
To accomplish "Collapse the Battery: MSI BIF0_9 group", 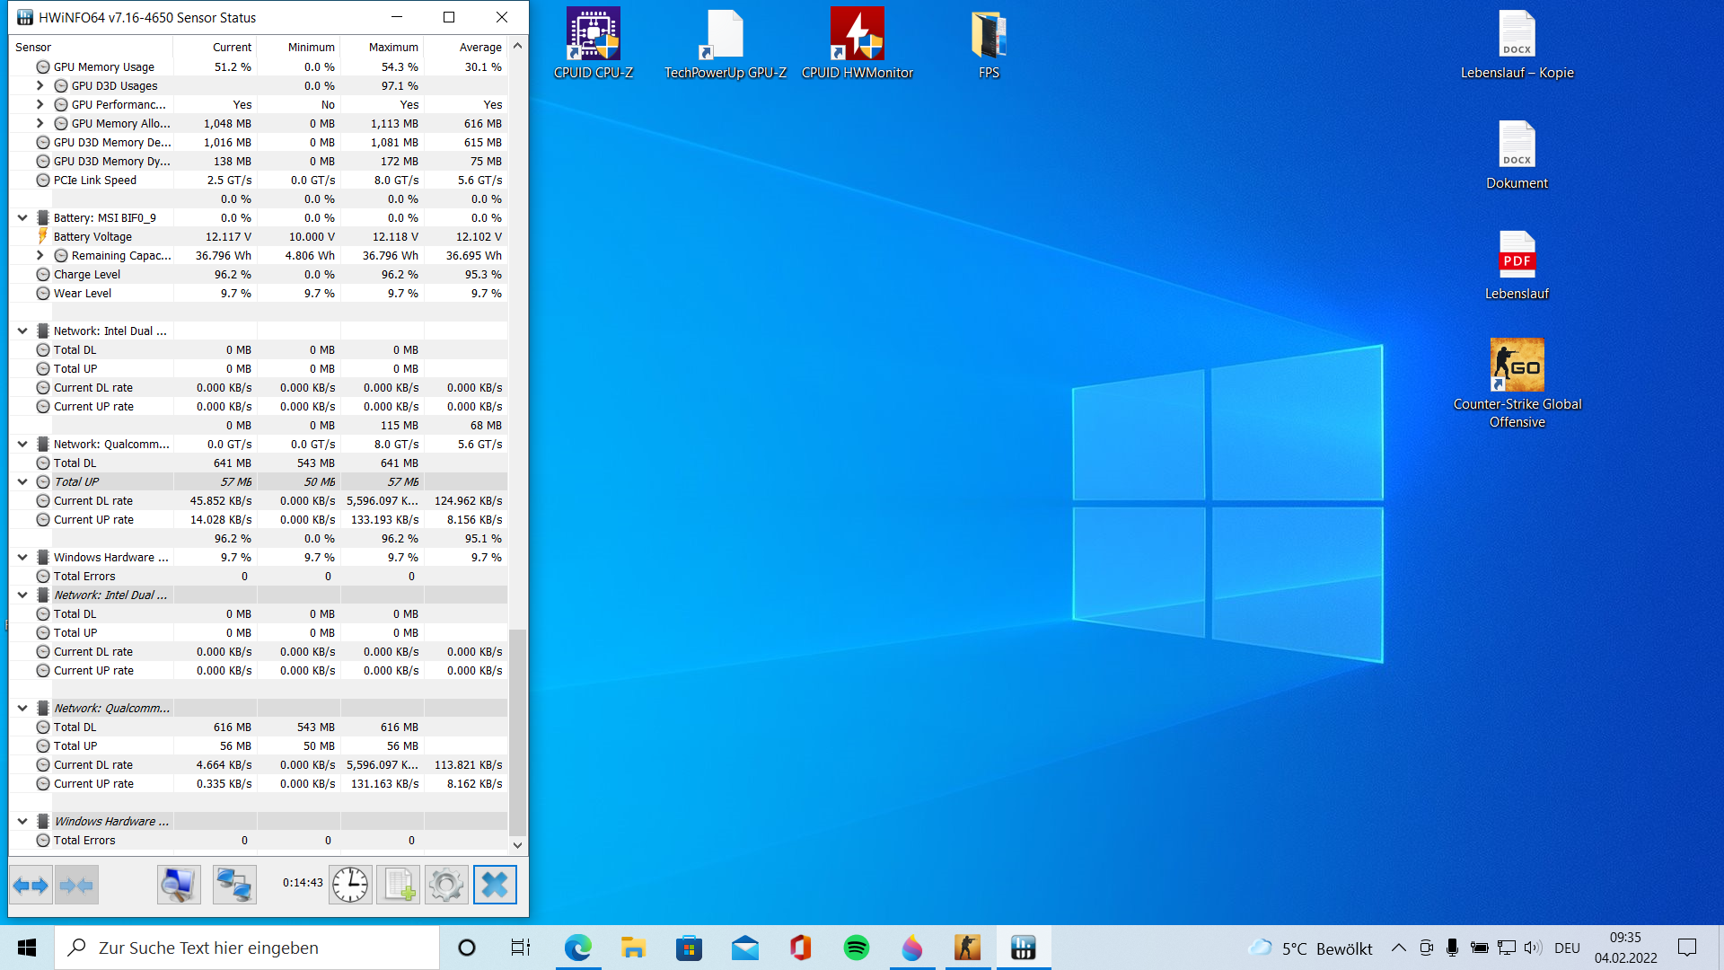I will click(x=22, y=217).
